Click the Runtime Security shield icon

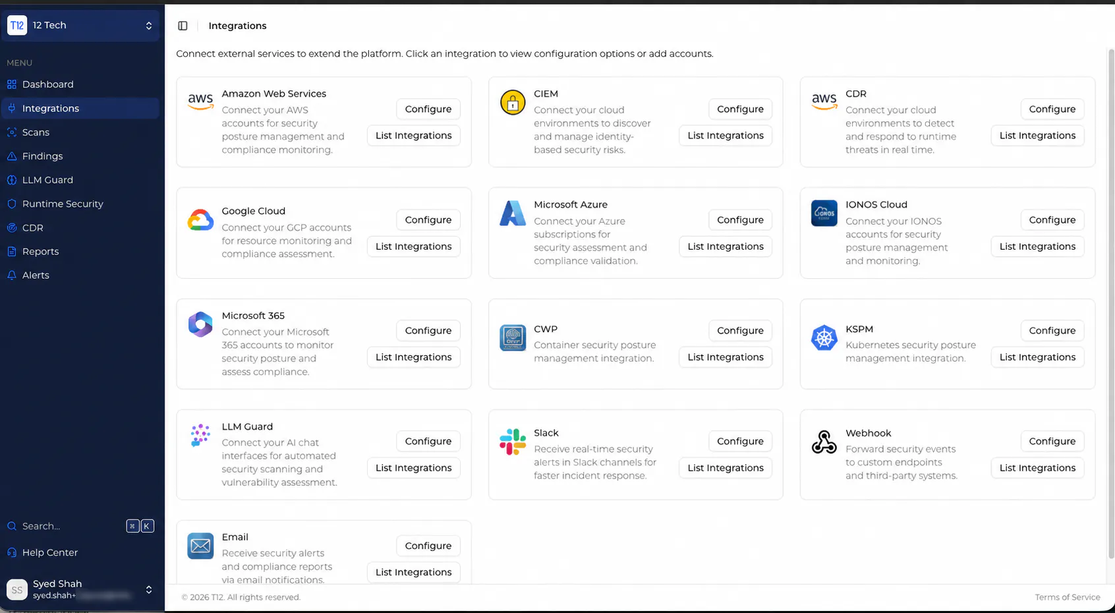pyautogui.click(x=12, y=204)
